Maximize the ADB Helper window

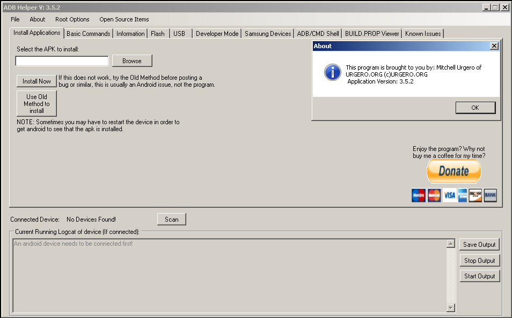point(495,7)
